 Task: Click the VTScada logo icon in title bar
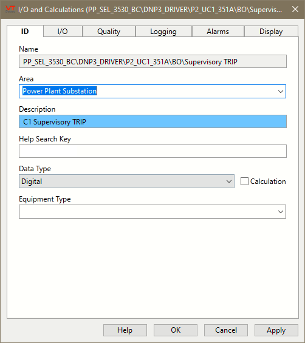(10, 9)
